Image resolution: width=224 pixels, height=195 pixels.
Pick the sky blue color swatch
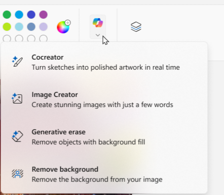[19, 15]
